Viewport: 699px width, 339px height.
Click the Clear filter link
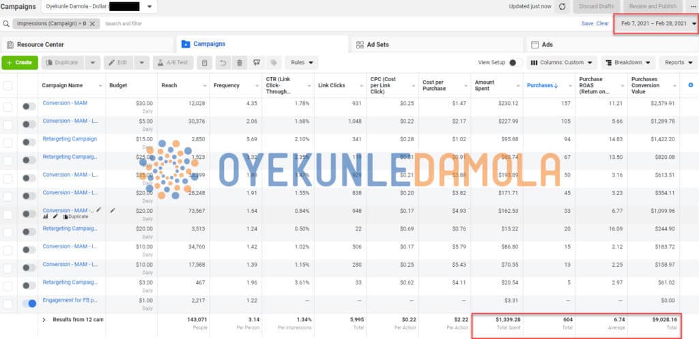click(x=602, y=24)
